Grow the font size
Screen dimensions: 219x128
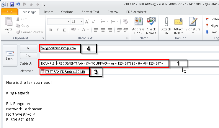tap(87, 22)
